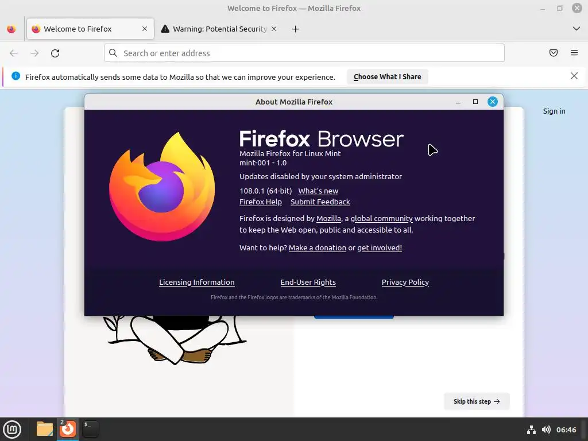The image size is (588, 441).
Task: Click the 06:46 clock in taskbar
Action: [566, 430]
